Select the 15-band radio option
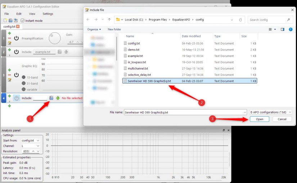Screen dimensions: 297x183 24,77
